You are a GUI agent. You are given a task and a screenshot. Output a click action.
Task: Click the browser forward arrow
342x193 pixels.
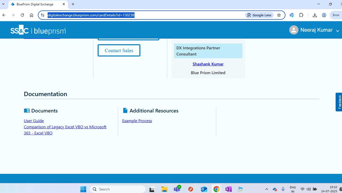pos(13,15)
